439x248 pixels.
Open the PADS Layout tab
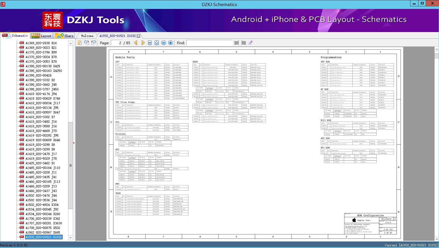coord(41,36)
